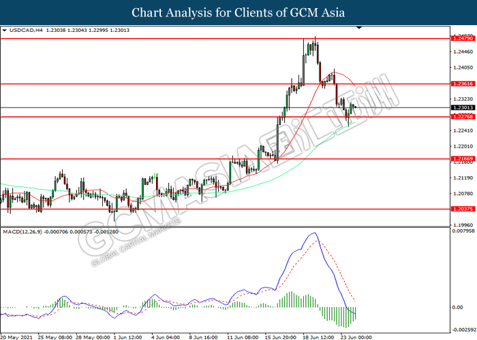This screenshot has width=477, height=340.
Task: Select the 1.20375 support price label
Action: tap(463, 209)
